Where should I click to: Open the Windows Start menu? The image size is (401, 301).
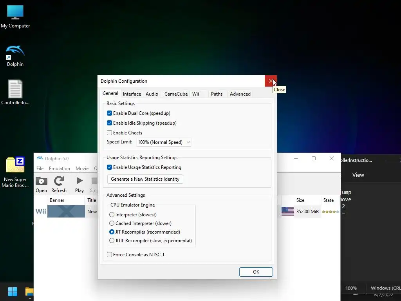pyautogui.click(x=13, y=291)
